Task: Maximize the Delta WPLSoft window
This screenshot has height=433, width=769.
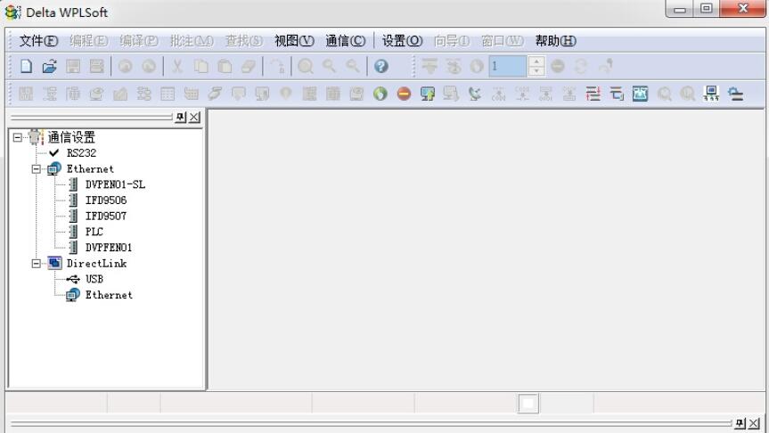Action: (x=707, y=9)
